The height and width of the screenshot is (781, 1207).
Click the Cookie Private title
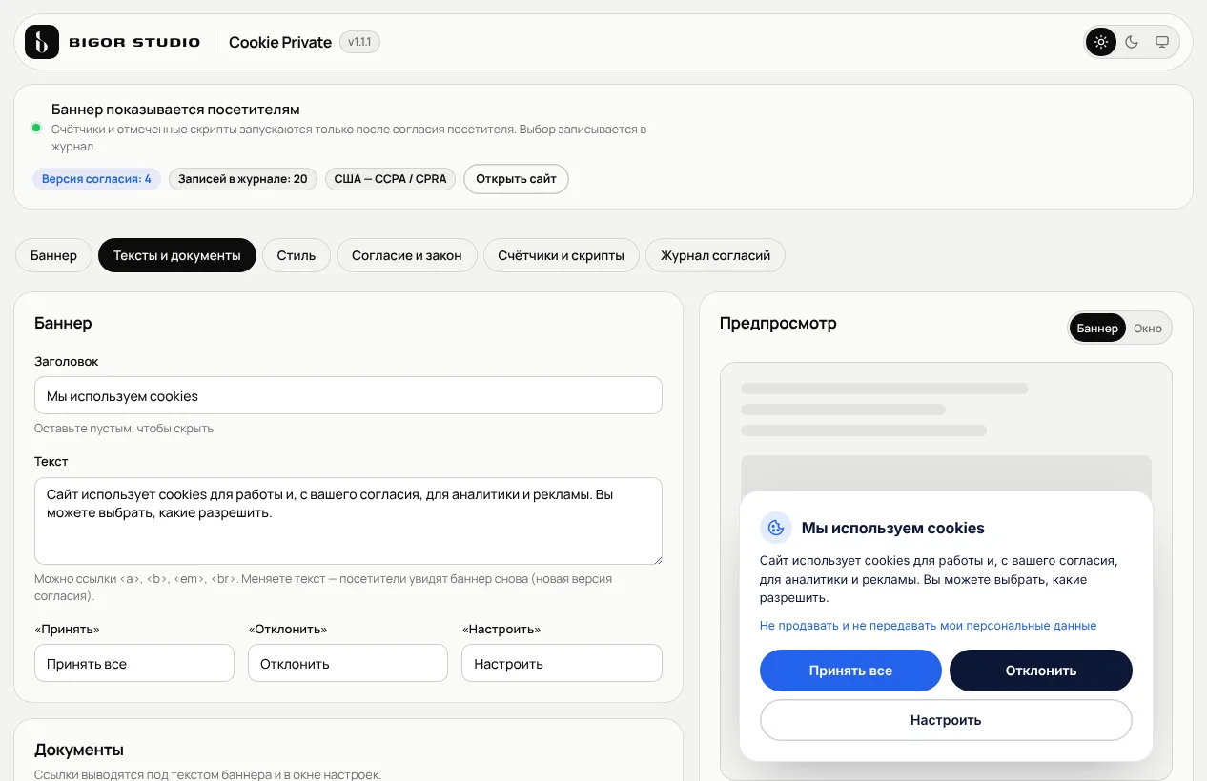click(280, 42)
